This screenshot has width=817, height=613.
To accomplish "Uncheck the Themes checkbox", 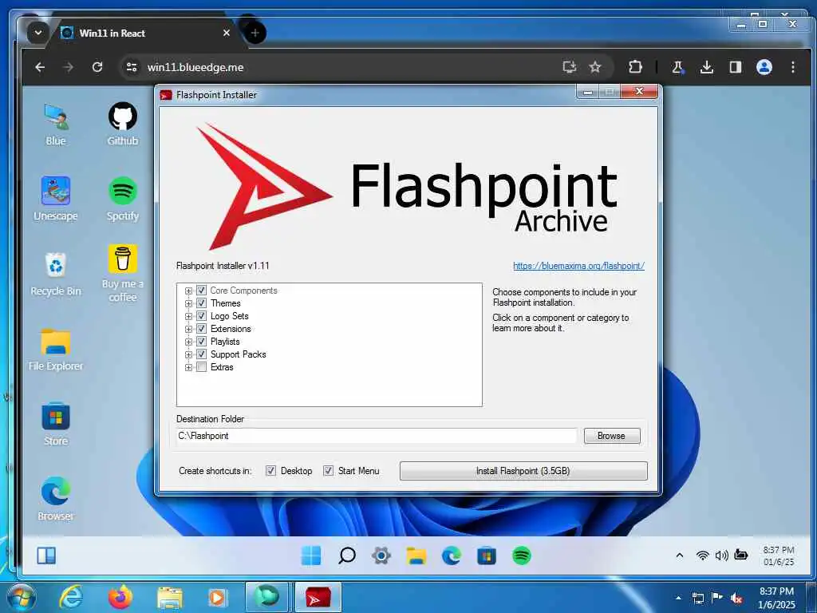I will click(202, 303).
